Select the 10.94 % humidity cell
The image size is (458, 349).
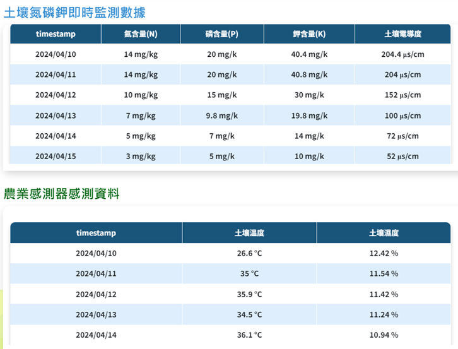pos(384,335)
